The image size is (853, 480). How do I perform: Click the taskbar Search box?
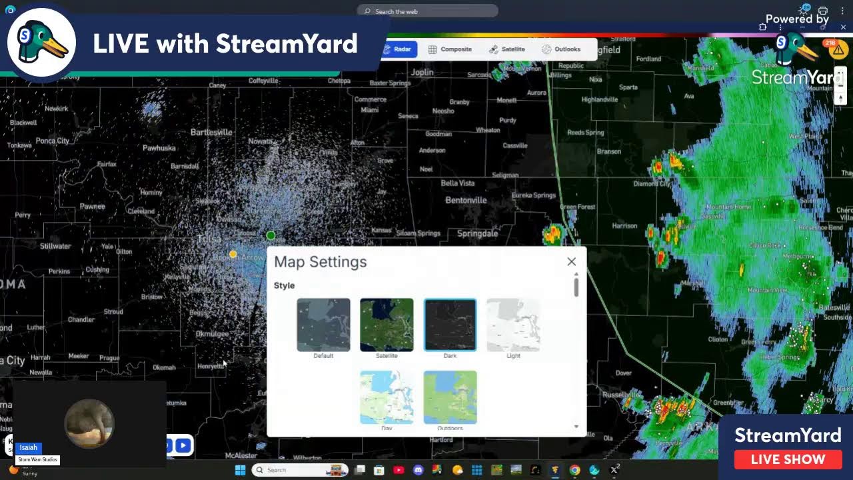click(301, 470)
